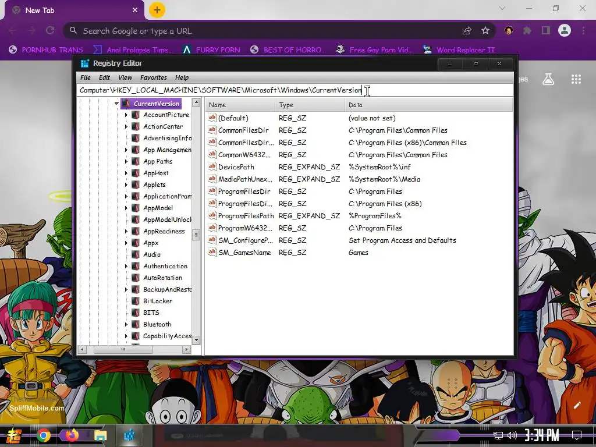The width and height of the screenshot is (596, 447).
Task: Open the BEST OF HORRO... bookmark
Action: [x=289, y=50]
